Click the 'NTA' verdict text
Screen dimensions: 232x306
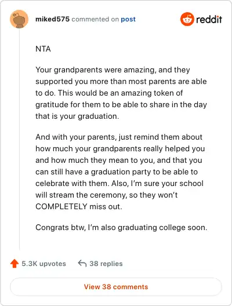click(43, 49)
